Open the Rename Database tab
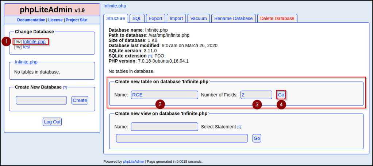Image resolution: width=373 pixels, height=166 pixels. (233, 19)
